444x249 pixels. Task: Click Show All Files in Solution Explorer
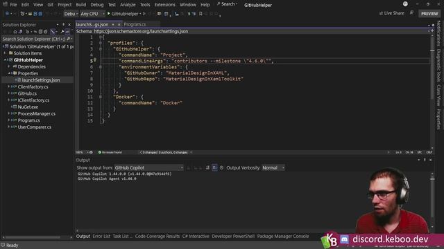[46, 32]
